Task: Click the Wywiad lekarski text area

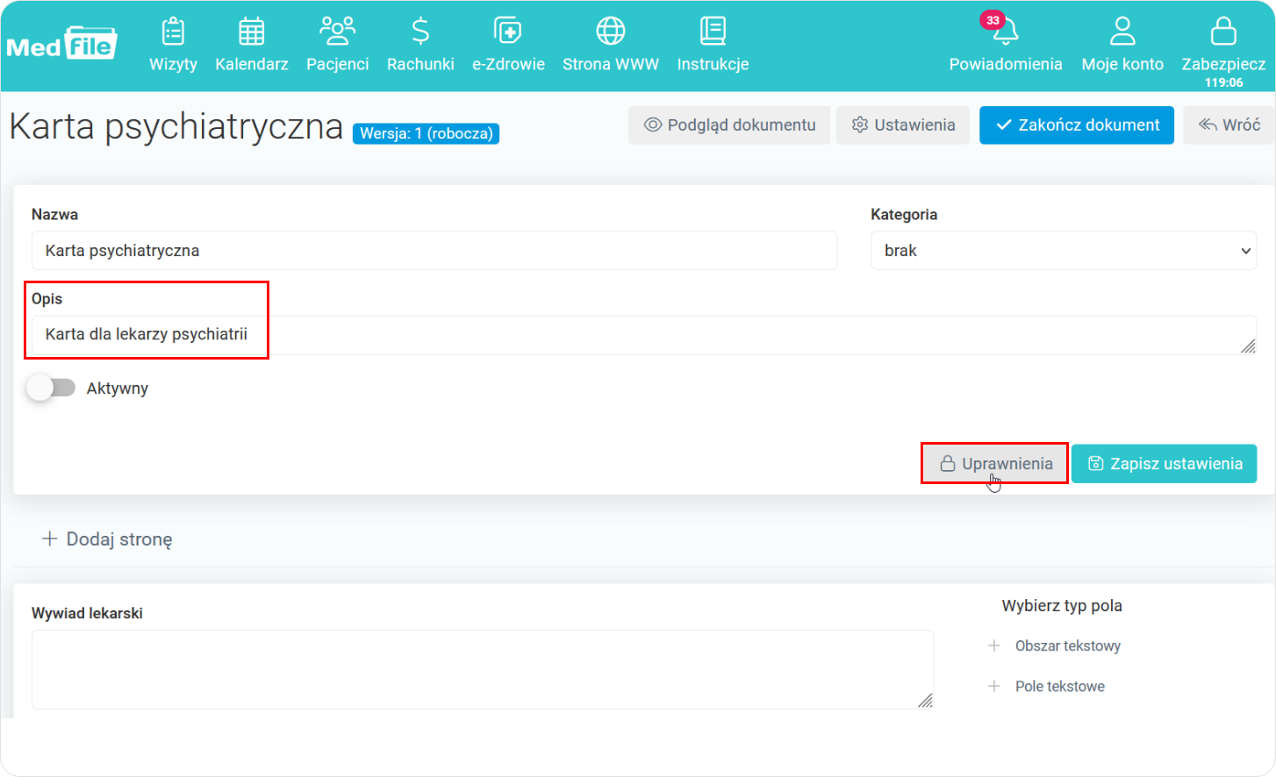Action: pos(483,669)
